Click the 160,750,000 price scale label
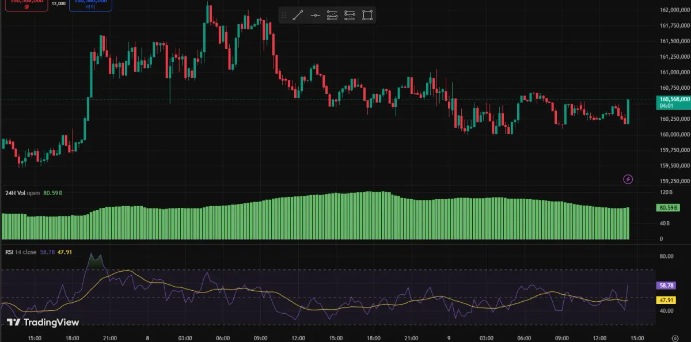This screenshot has height=342, width=691. pyautogui.click(x=675, y=88)
